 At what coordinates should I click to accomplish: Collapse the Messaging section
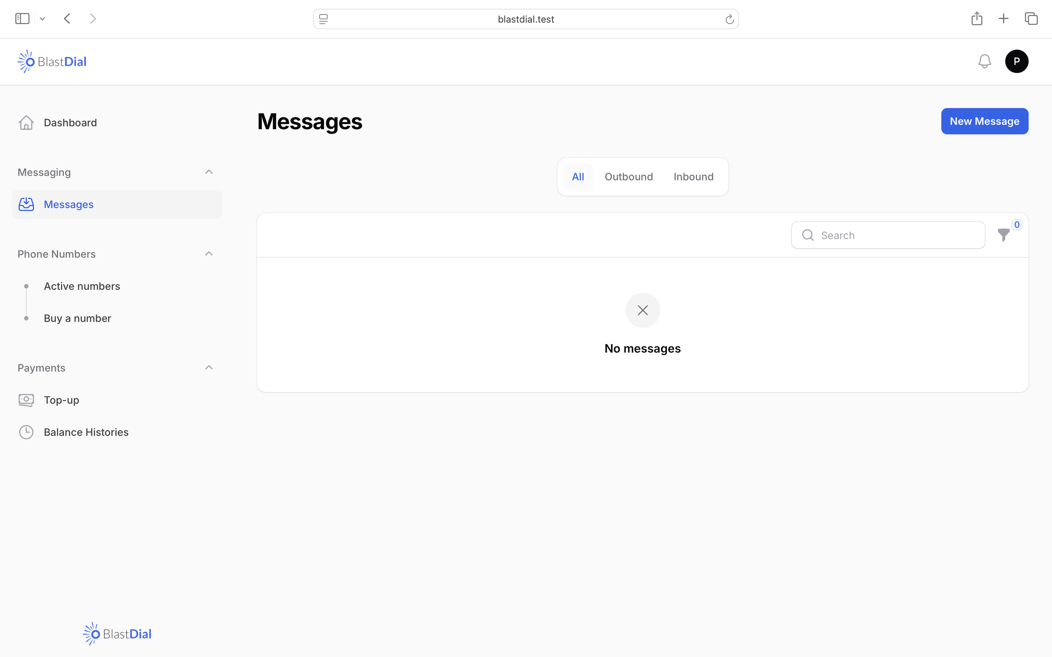[209, 172]
